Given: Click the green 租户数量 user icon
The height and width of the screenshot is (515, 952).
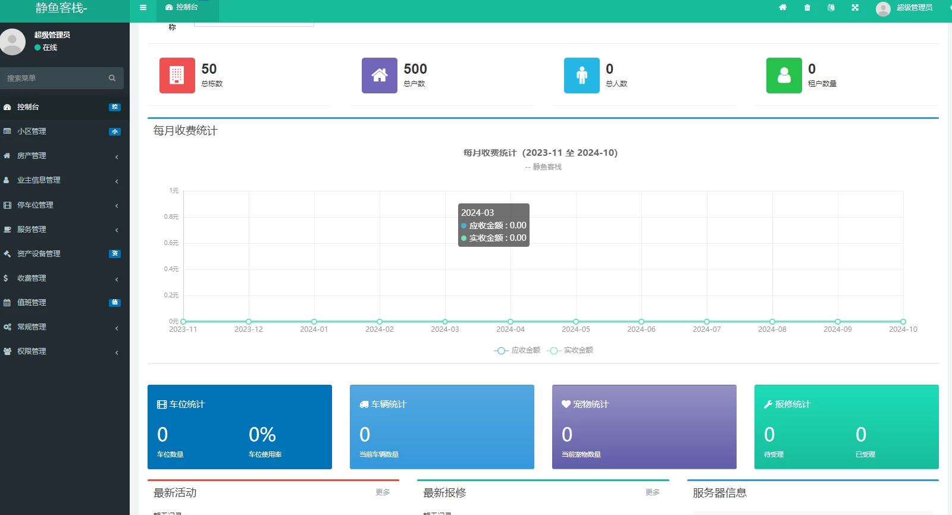Looking at the screenshot, I should (784, 76).
